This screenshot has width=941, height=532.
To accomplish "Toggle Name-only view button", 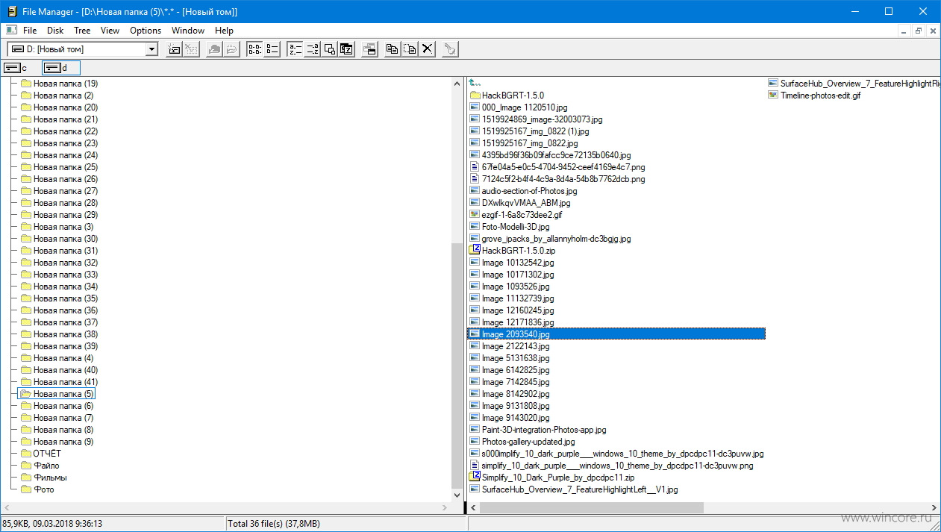I will (x=255, y=49).
